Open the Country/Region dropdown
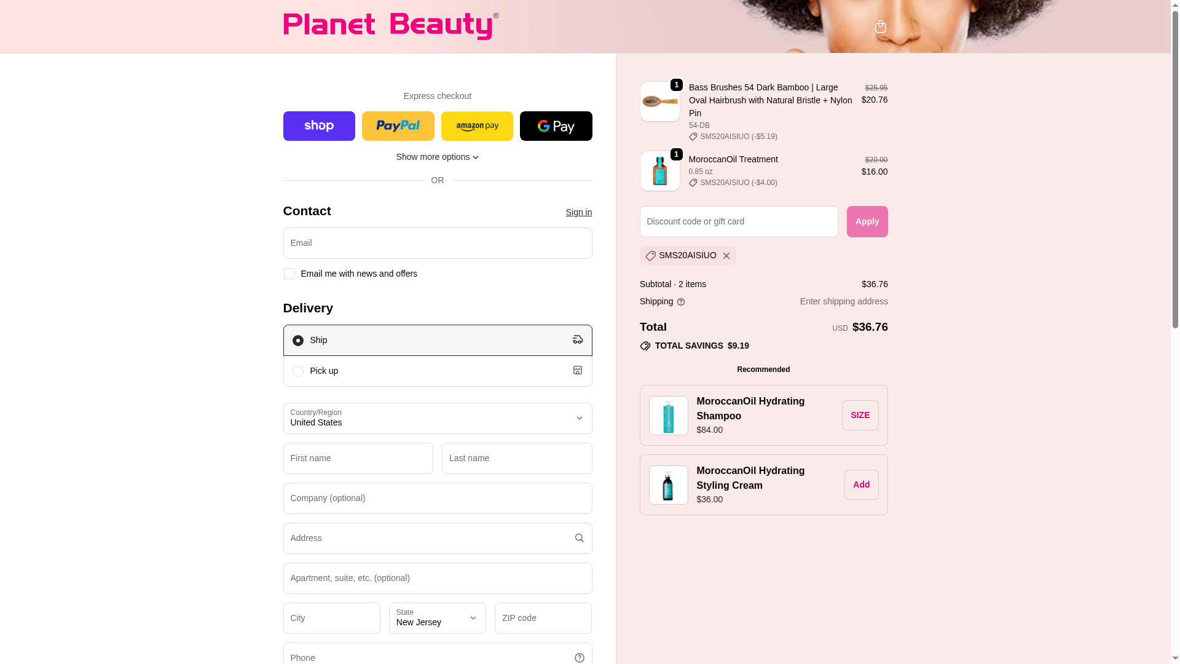This screenshot has width=1180, height=664. (438, 418)
